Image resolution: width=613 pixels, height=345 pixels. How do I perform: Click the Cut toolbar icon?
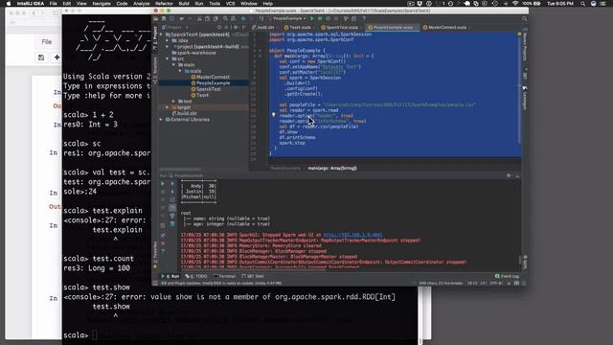[x=200, y=19]
